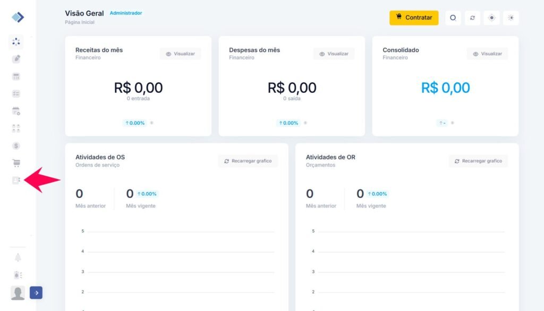Screen dimensions: 544x311
Task: Click the pencil edit icon in sidebar
Action: (16, 59)
